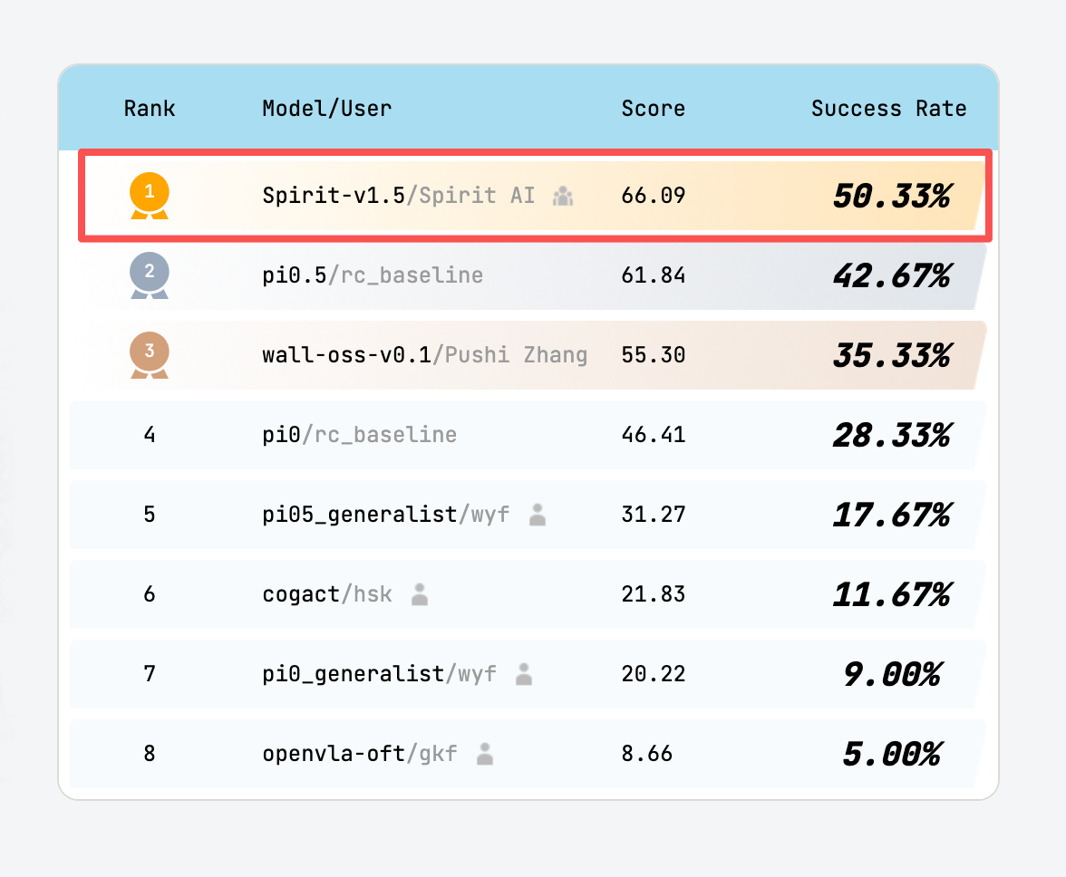Open the wall-oss-v0.1 model entry
This screenshot has width=1066, height=877.
[346, 355]
